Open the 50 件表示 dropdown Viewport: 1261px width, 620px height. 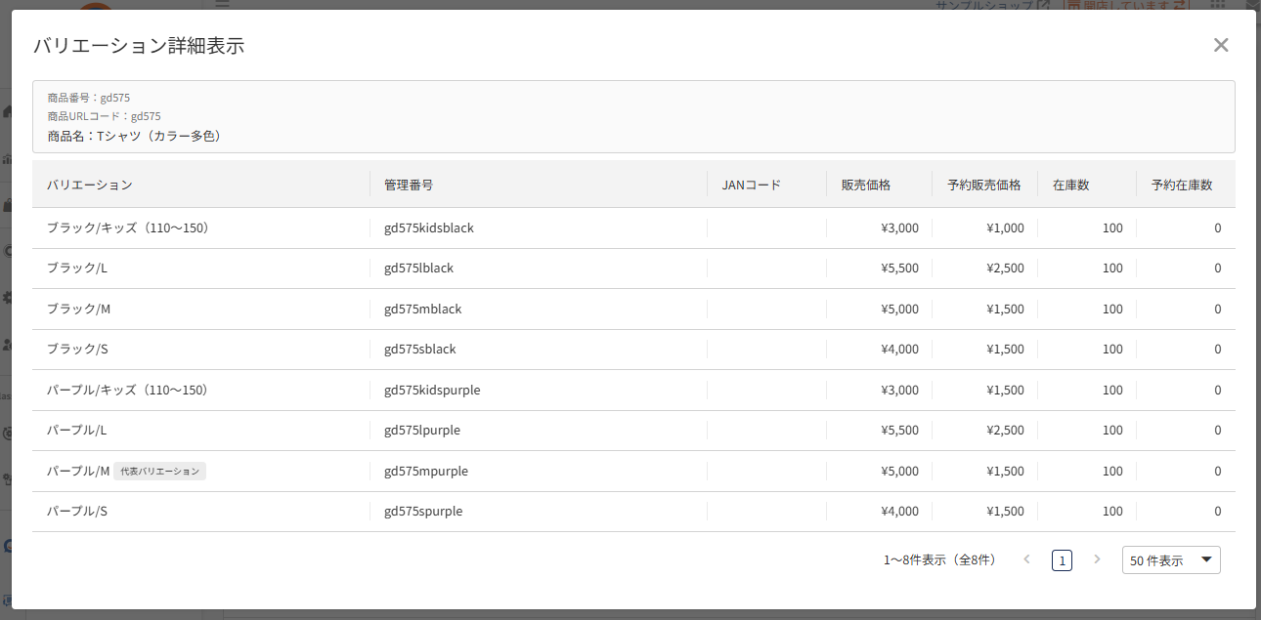(x=1171, y=560)
